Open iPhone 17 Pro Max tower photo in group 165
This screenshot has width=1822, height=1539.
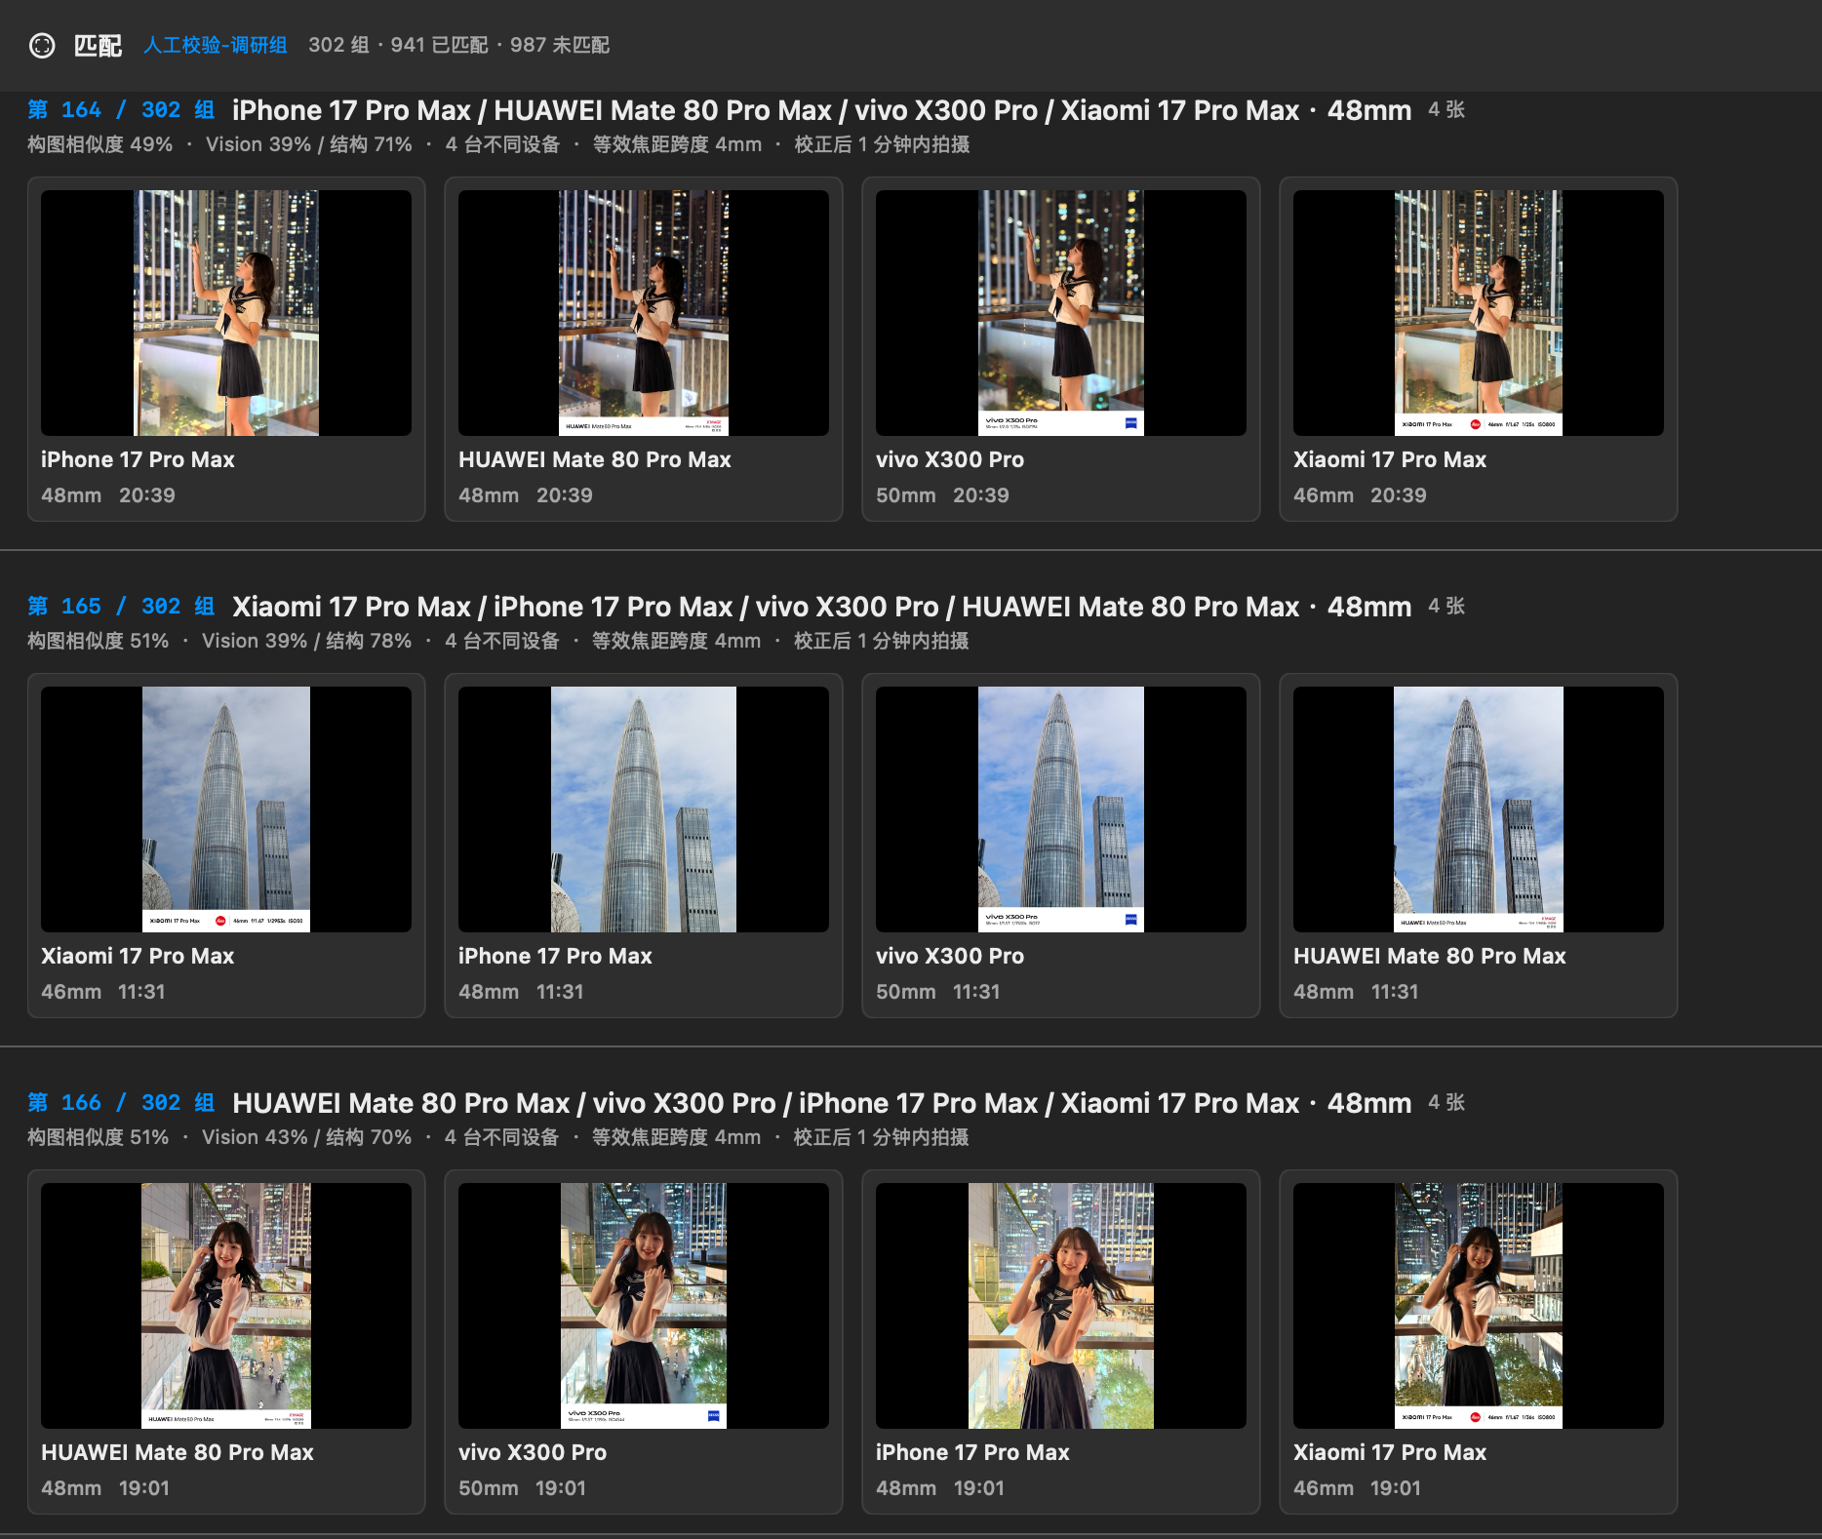click(x=644, y=809)
